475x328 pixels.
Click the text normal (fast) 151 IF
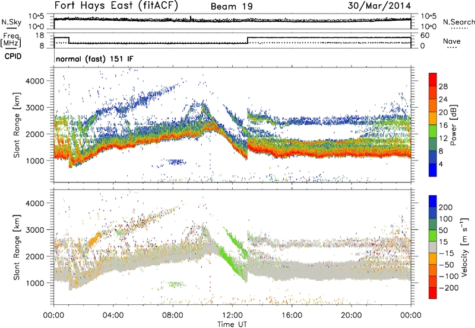[94, 59]
